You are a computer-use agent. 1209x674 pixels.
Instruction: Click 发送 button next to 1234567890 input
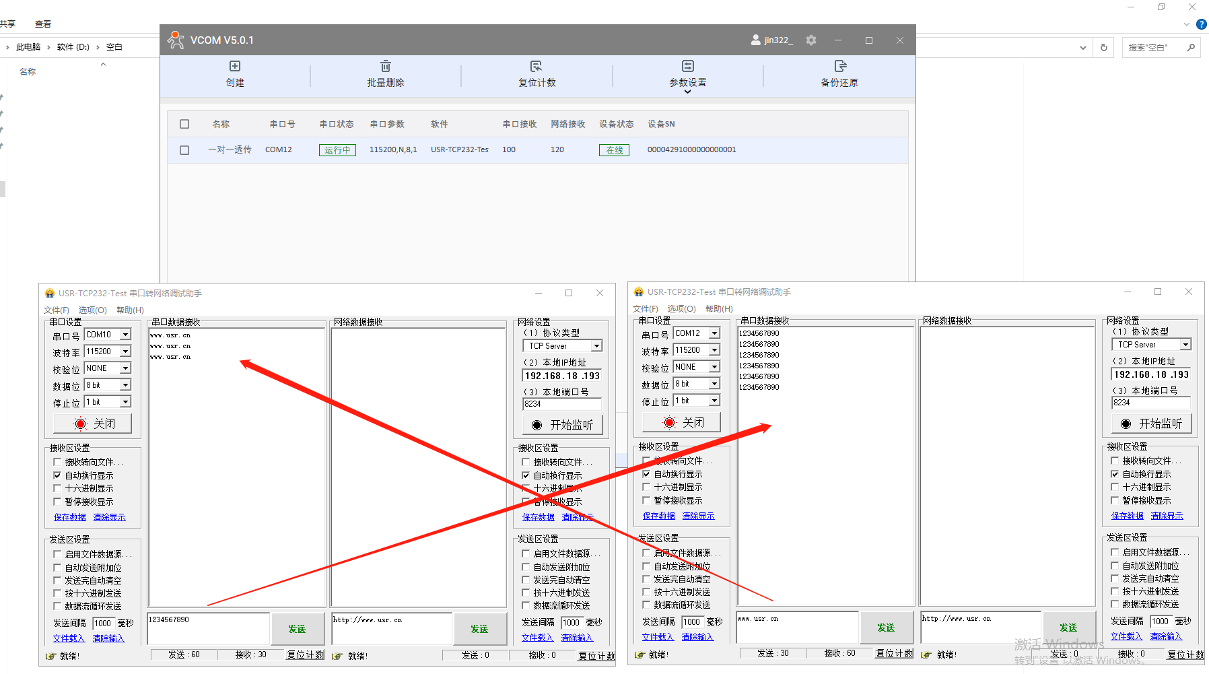coord(297,629)
